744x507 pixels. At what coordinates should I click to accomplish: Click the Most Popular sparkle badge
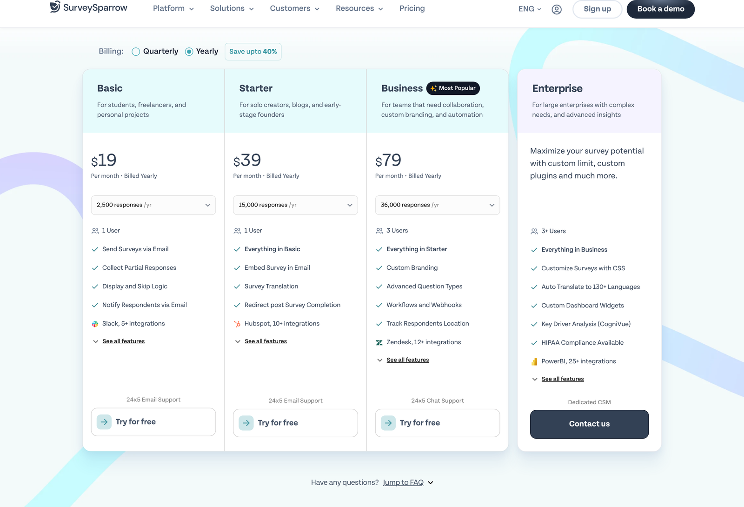tap(453, 88)
